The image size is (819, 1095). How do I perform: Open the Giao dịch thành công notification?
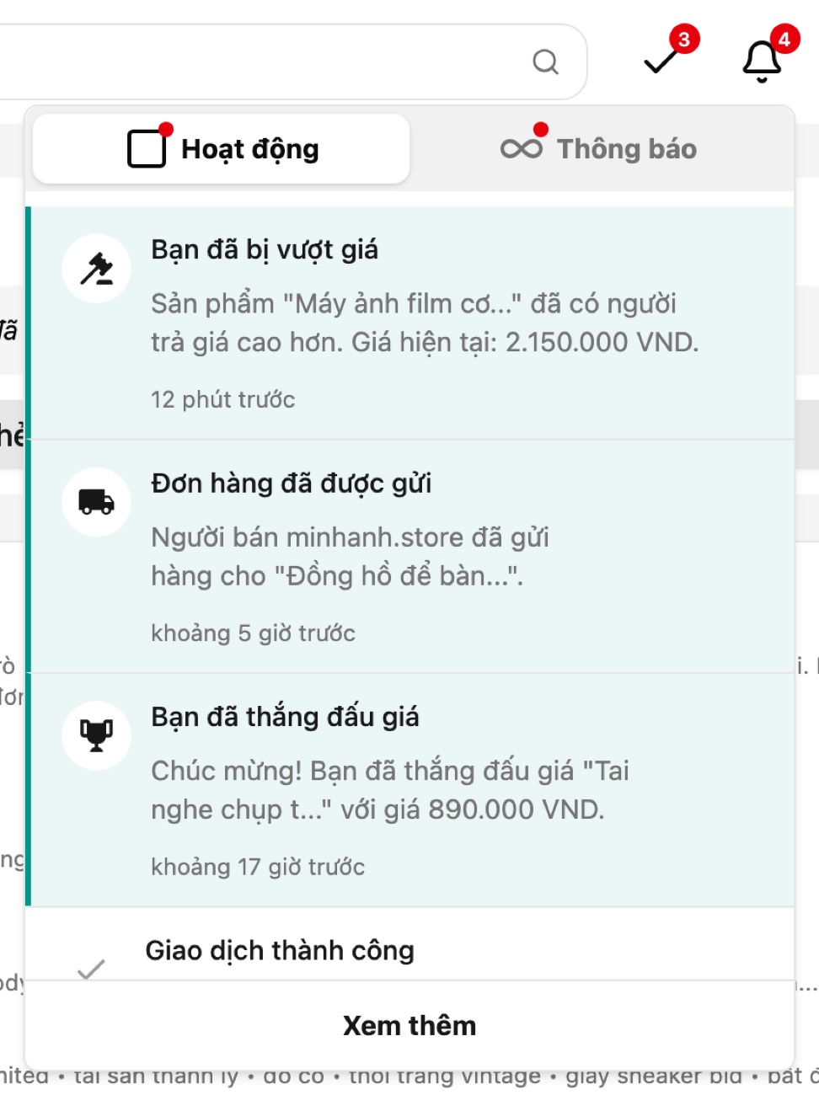click(410, 944)
